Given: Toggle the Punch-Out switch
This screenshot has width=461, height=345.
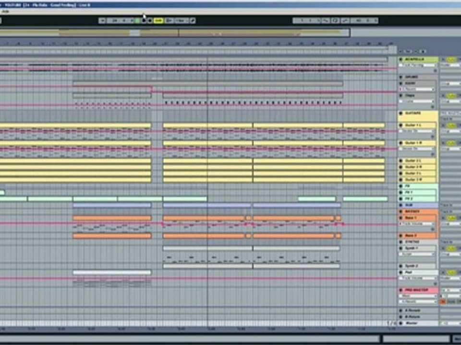Looking at the screenshot, I should point(345,21).
